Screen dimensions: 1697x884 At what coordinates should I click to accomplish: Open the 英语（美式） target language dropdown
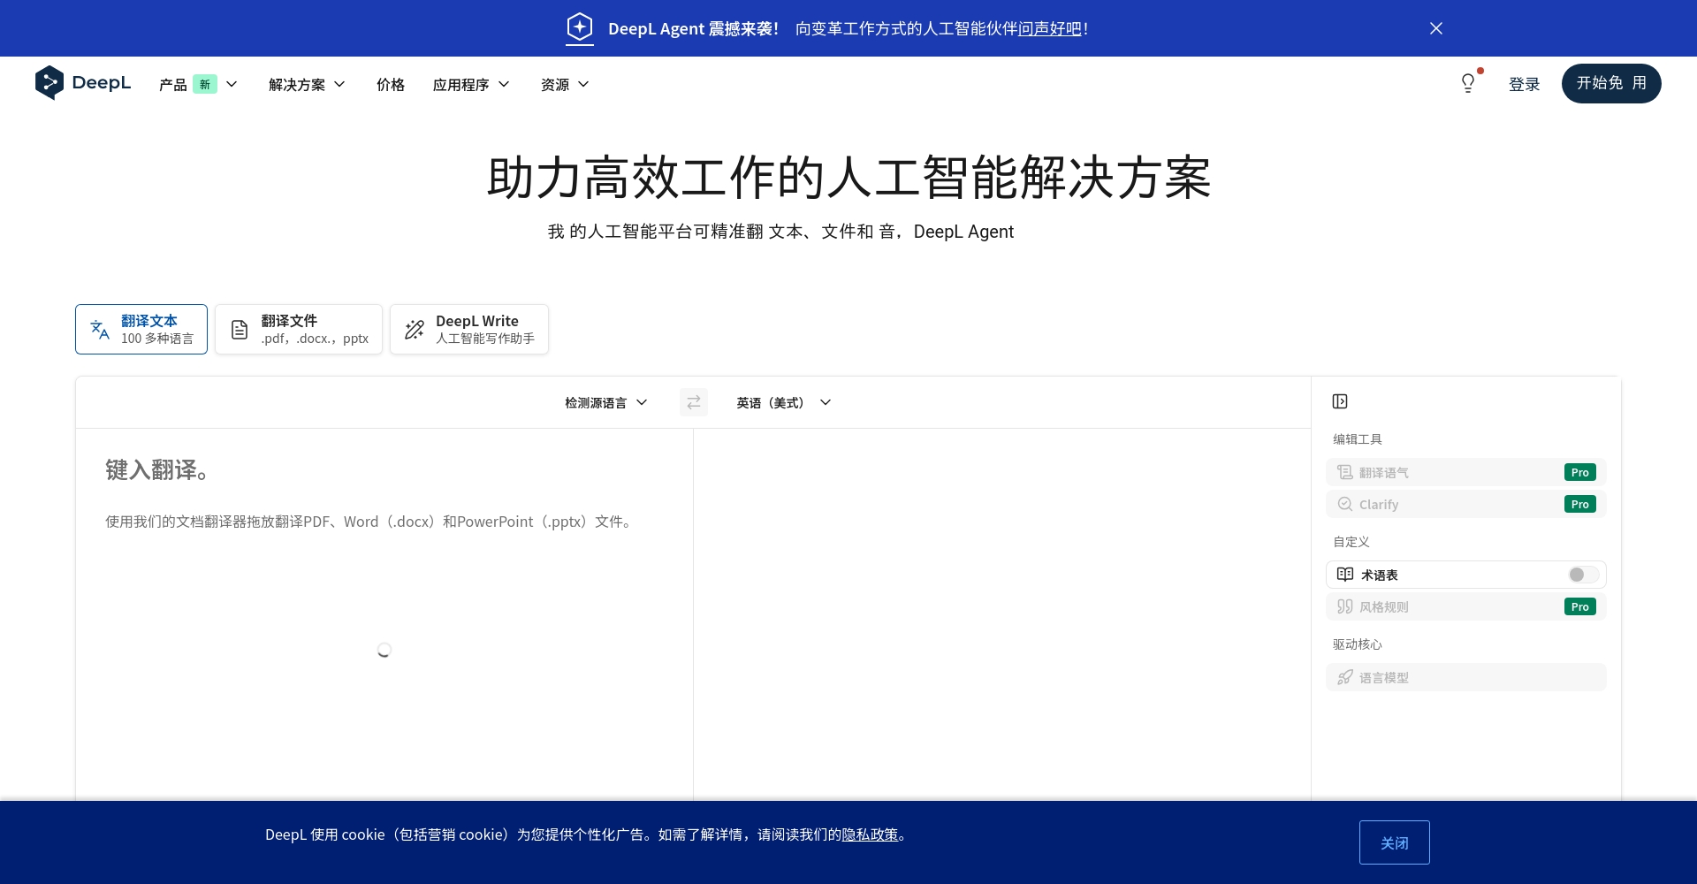coord(782,402)
